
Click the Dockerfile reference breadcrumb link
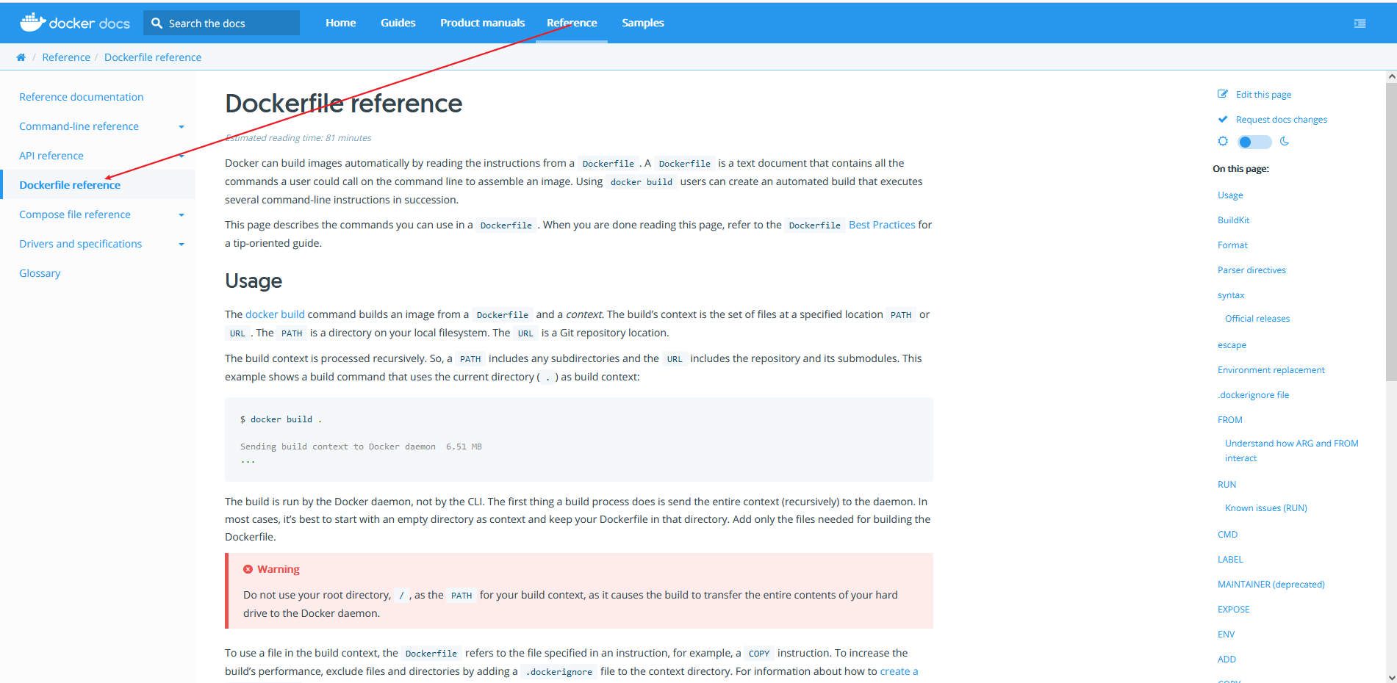(x=153, y=57)
